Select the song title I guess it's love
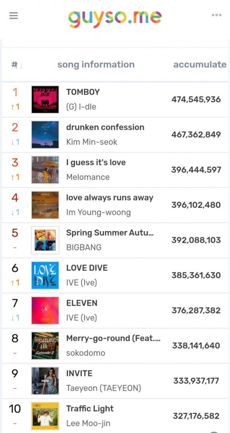 [96, 163]
